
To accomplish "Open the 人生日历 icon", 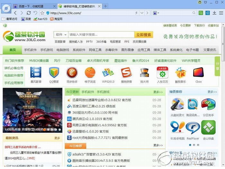I will click(162, 72).
